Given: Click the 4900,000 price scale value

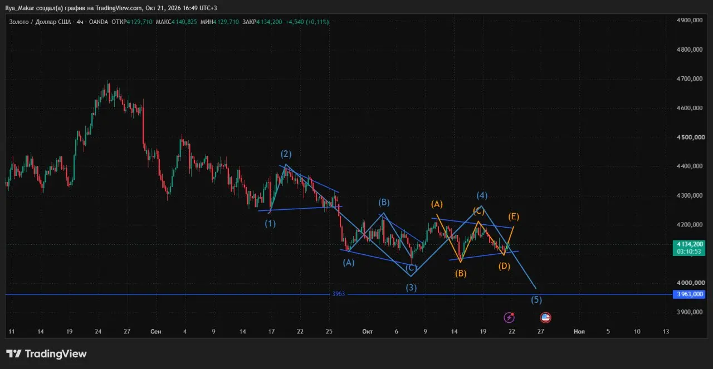Looking at the screenshot, I should click(x=690, y=21).
